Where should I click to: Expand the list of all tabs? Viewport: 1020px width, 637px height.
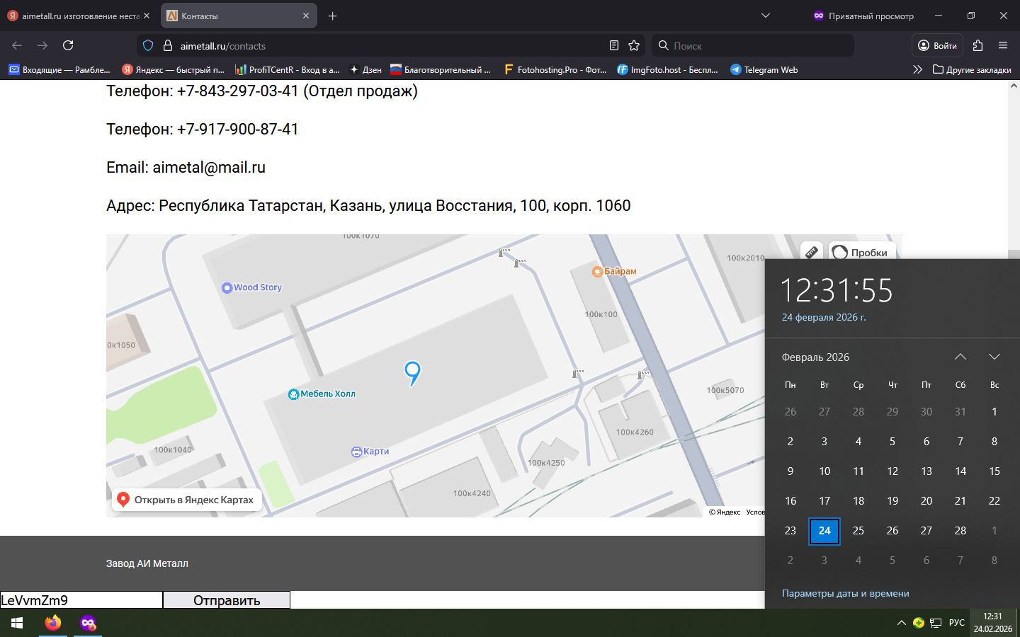pyautogui.click(x=765, y=16)
